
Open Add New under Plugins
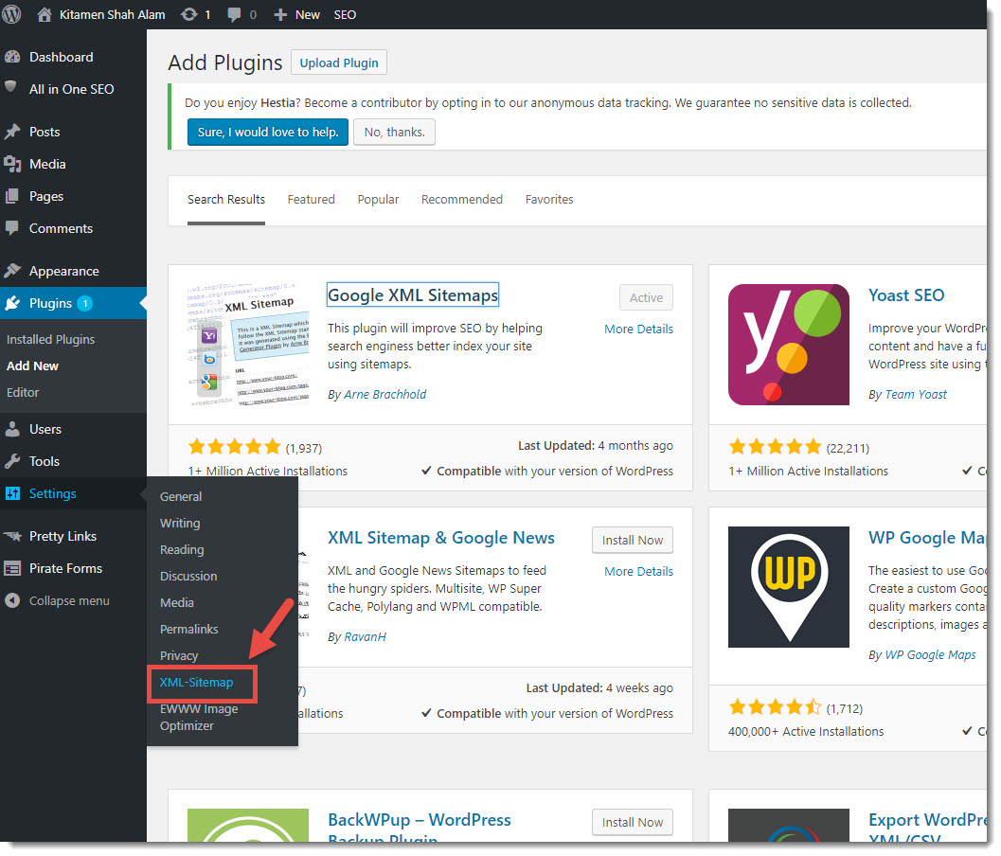[x=32, y=366]
